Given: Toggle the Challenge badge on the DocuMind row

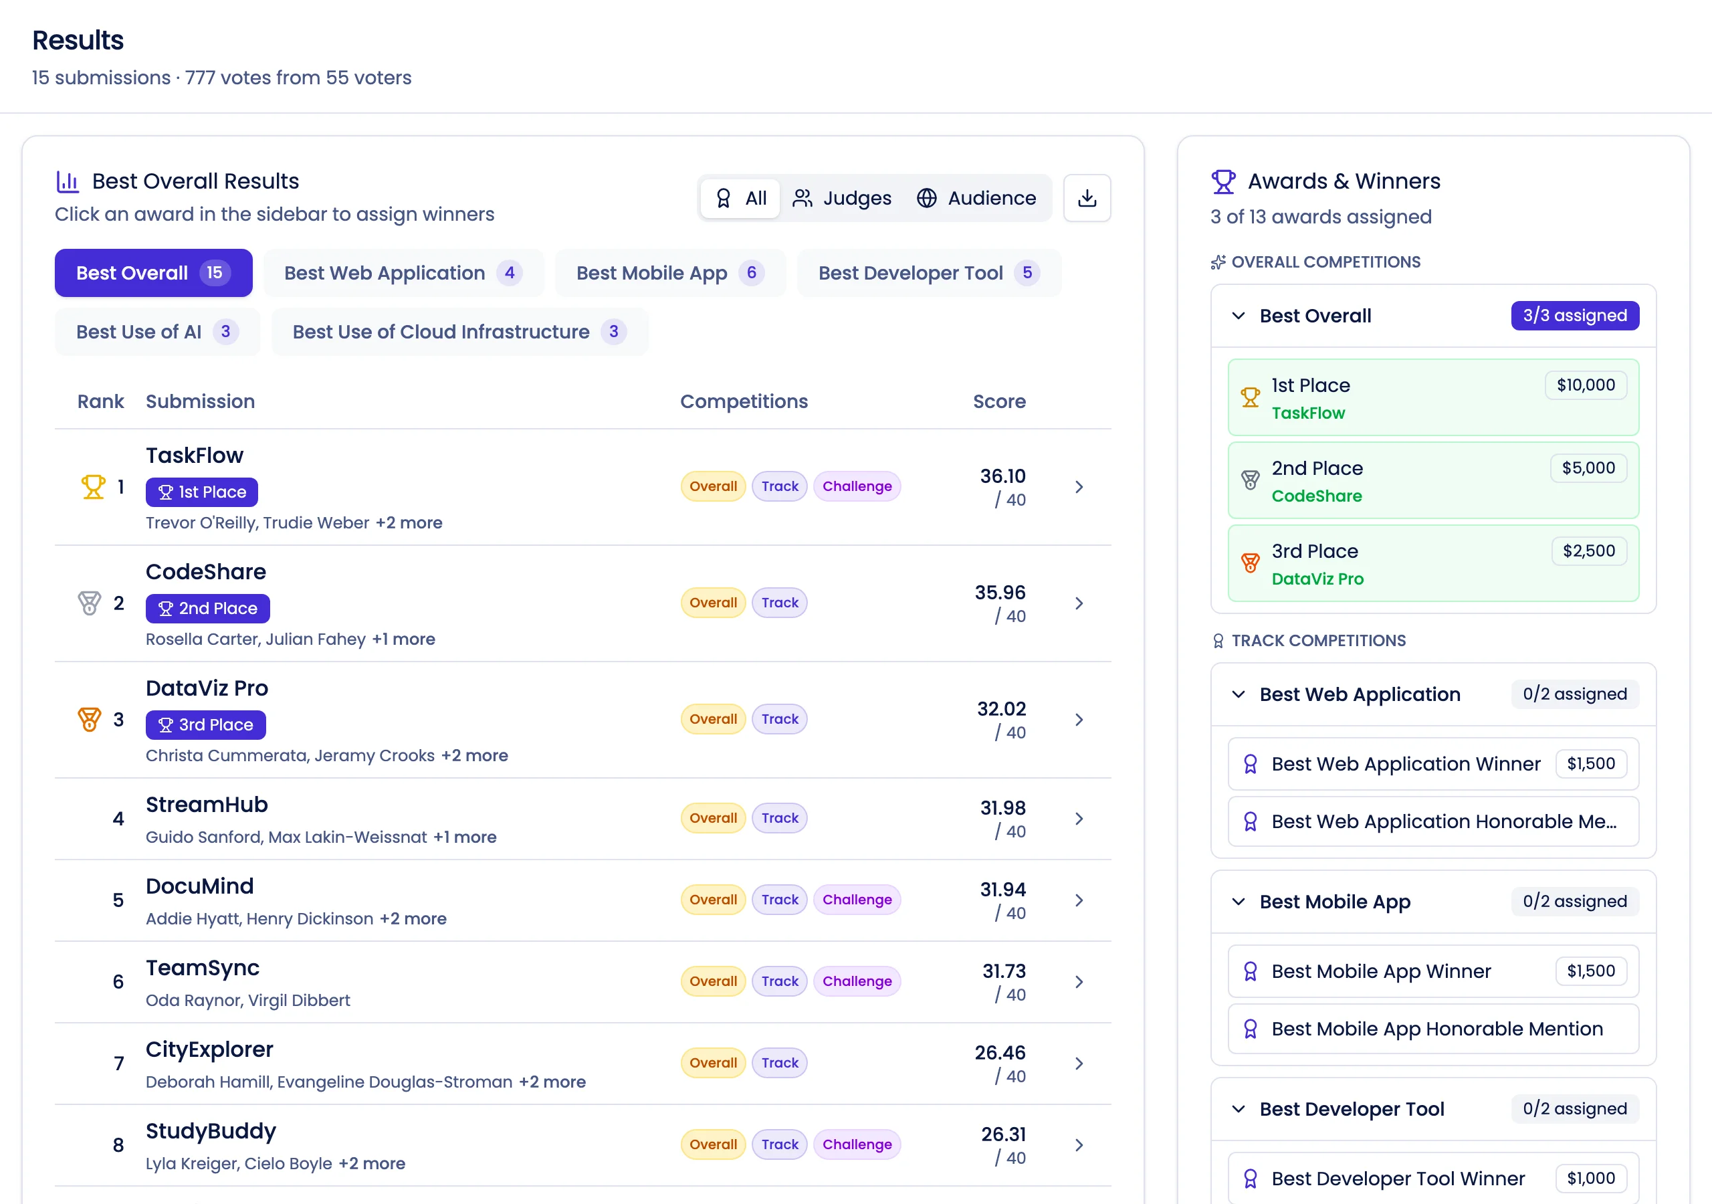Looking at the screenshot, I should click(857, 899).
